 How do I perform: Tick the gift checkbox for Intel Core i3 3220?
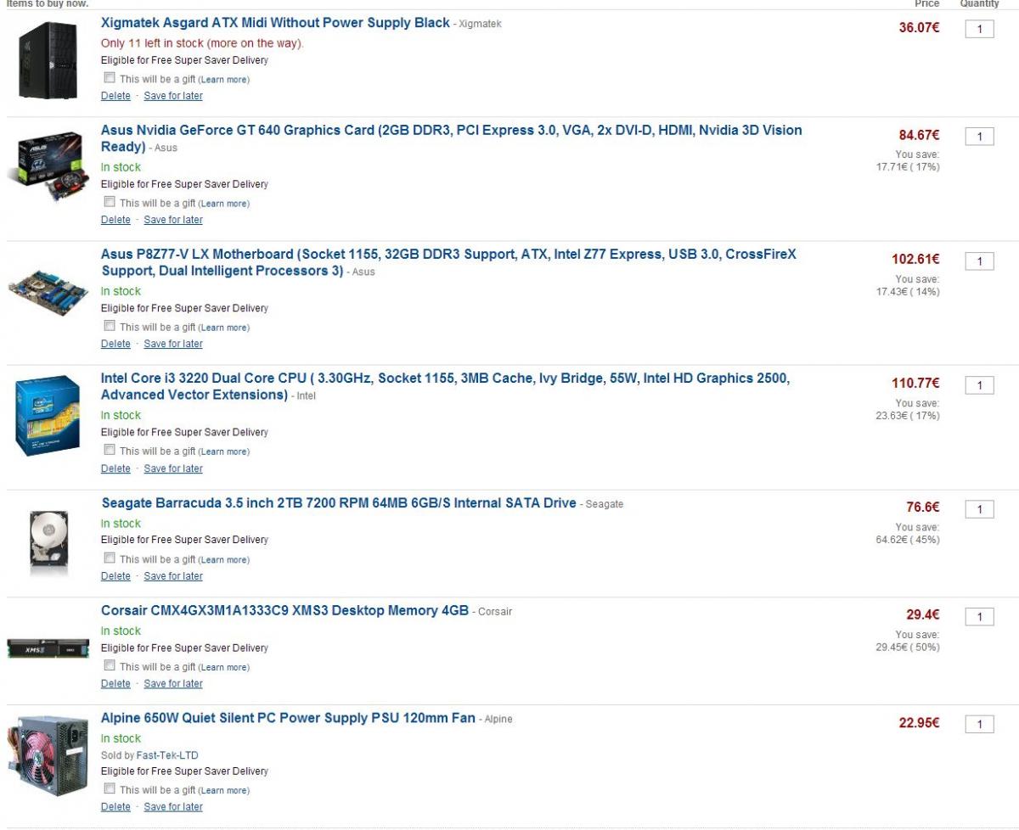pyautogui.click(x=109, y=451)
